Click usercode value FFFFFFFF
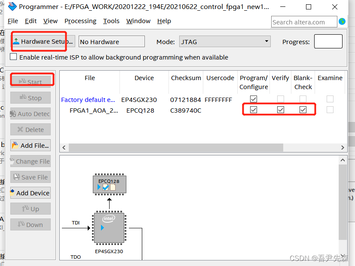This screenshot has width=355, height=266. tap(218, 100)
